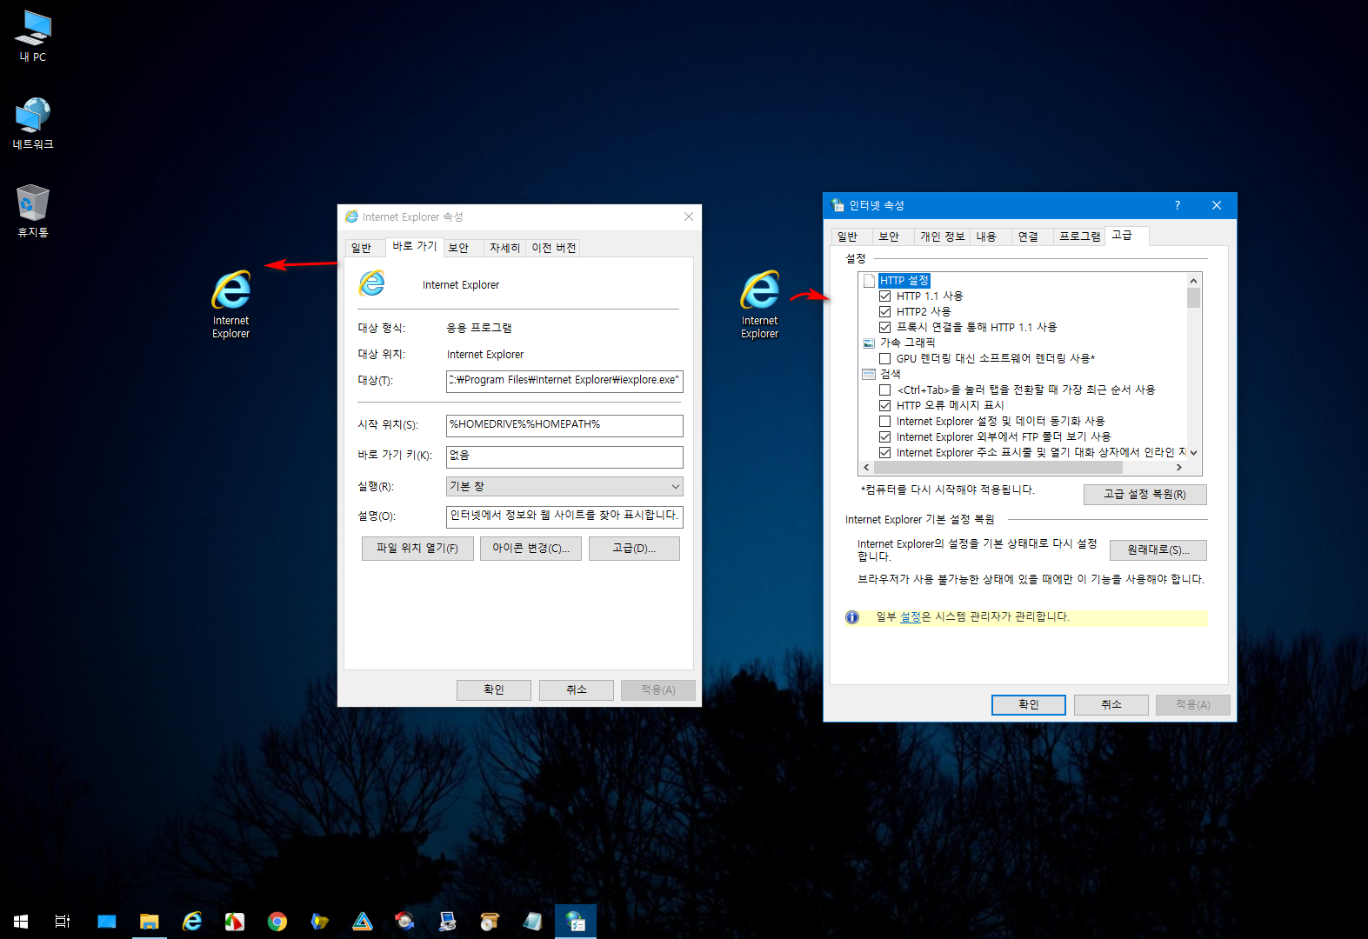Click 확인 in 인터넷 속성 dialog
The width and height of the screenshot is (1368, 939).
click(x=1029, y=705)
